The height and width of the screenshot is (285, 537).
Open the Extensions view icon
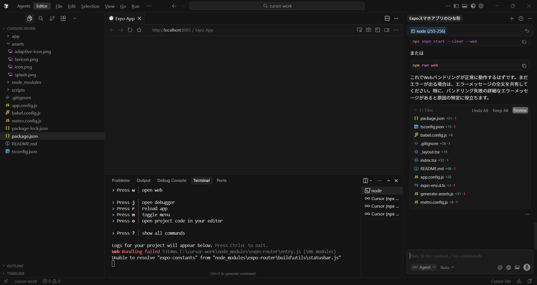[63, 18]
